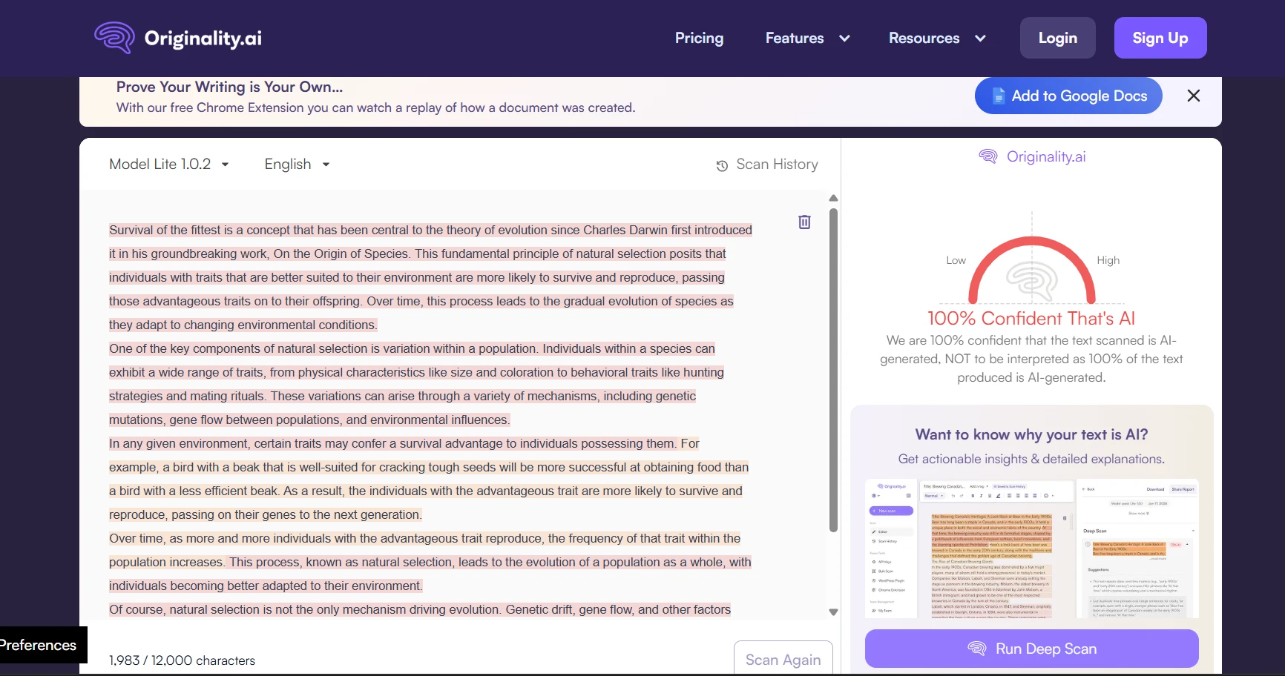Click the Docs icon inside the Google Docs button
1285x676 pixels.
[x=998, y=96]
